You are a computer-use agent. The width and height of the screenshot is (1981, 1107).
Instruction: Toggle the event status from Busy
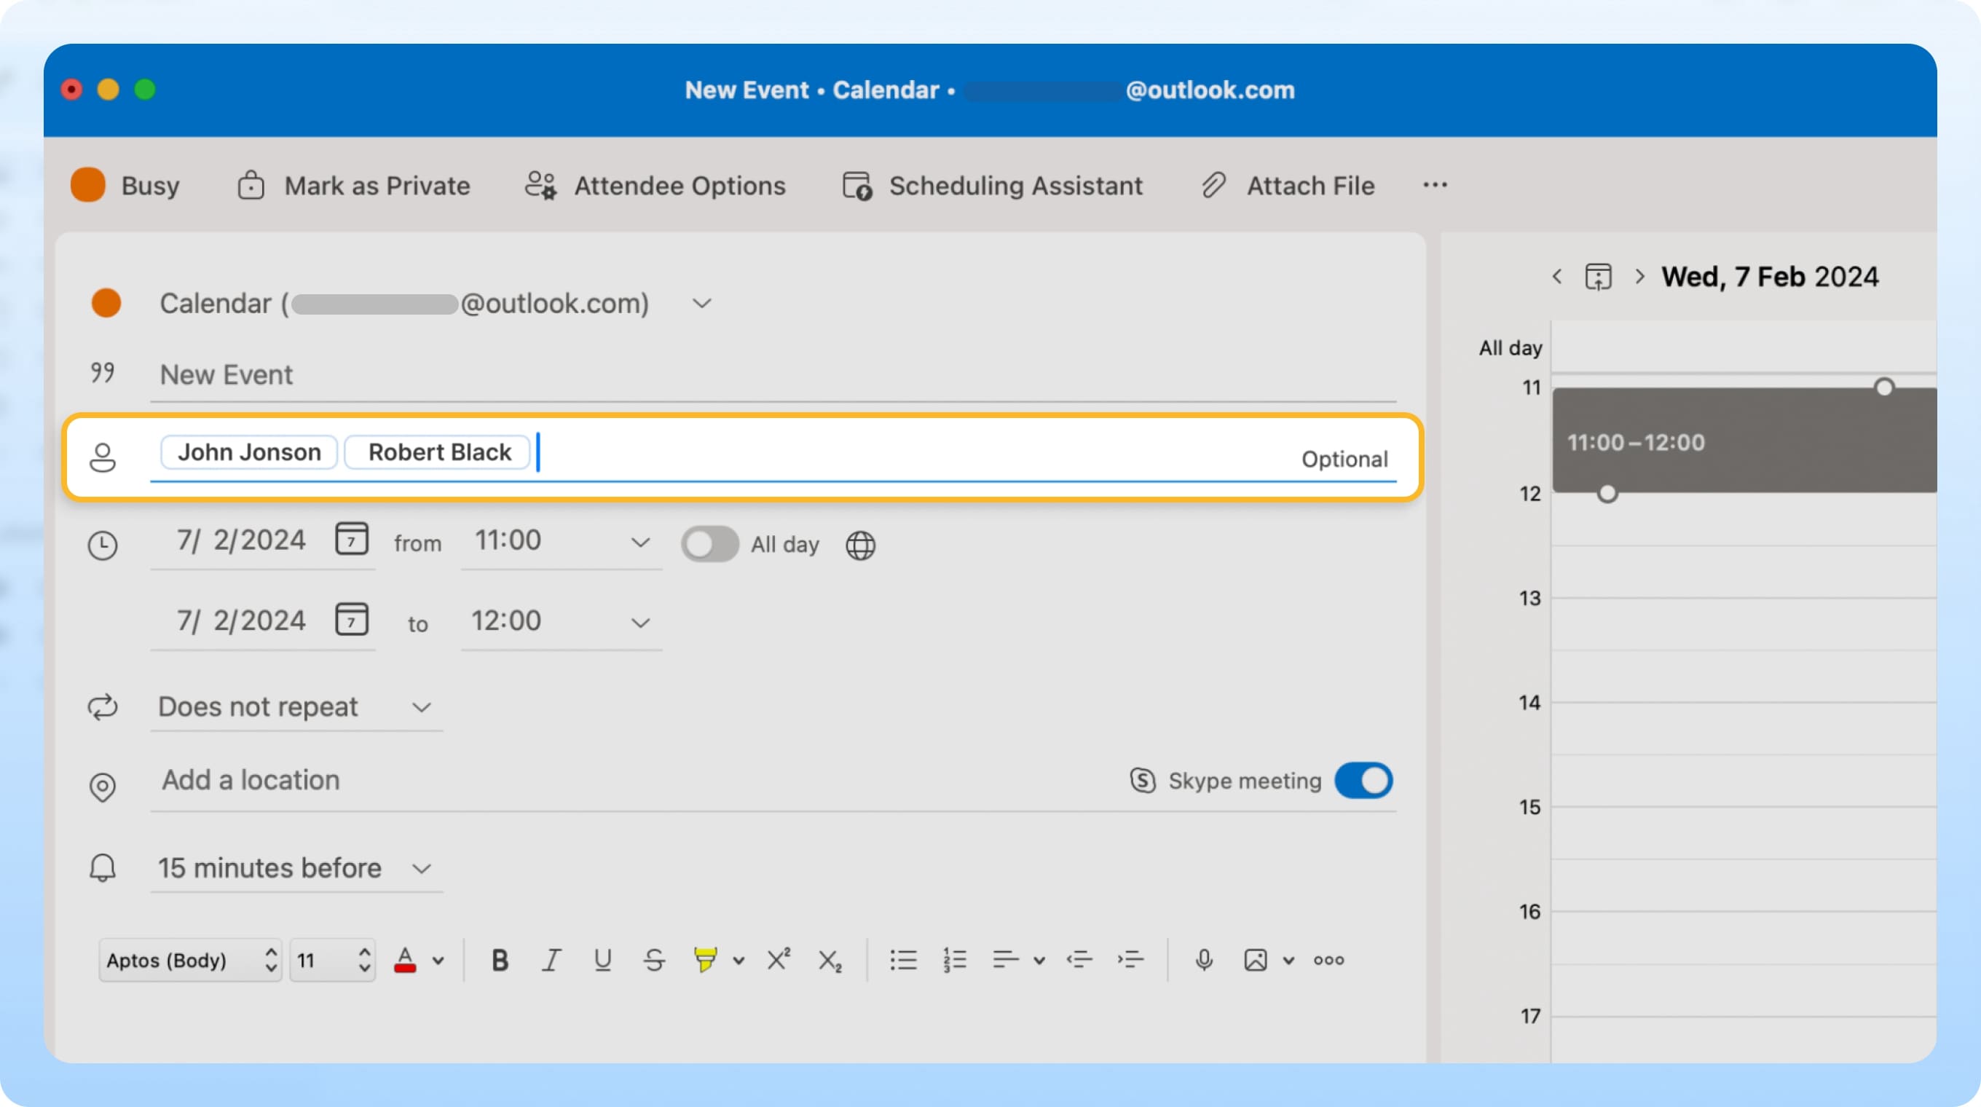(x=125, y=184)
